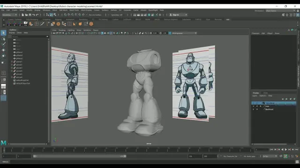Open the Windows menu
The height and width of the screenshot is (168, 300).
(46, 10)
